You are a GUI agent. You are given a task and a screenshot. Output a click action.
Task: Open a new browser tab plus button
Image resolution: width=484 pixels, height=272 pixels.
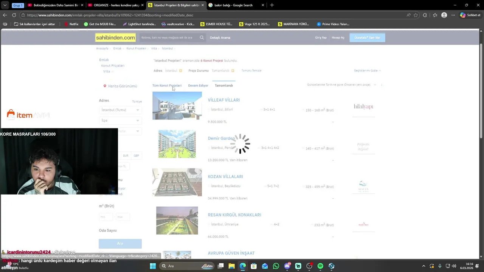coord(272,5)
